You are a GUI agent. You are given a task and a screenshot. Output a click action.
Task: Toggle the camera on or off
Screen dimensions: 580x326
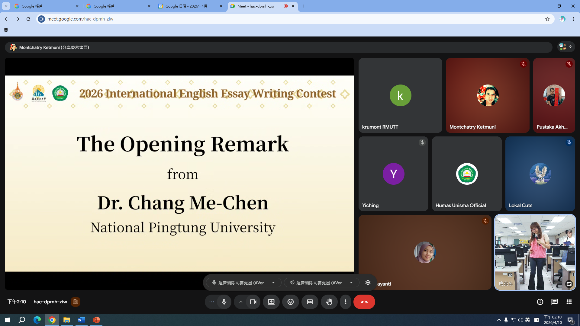(253, 302)
